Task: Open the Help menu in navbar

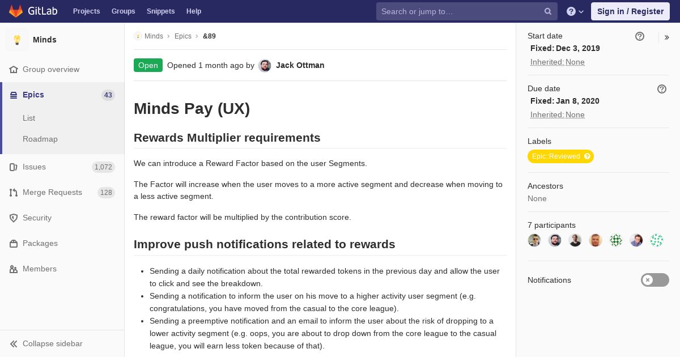Action: click(194, 11)
